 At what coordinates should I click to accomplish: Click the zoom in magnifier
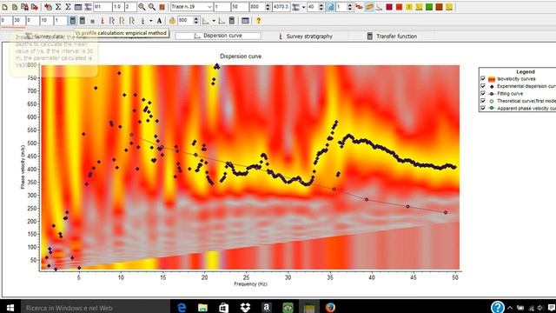142,7
